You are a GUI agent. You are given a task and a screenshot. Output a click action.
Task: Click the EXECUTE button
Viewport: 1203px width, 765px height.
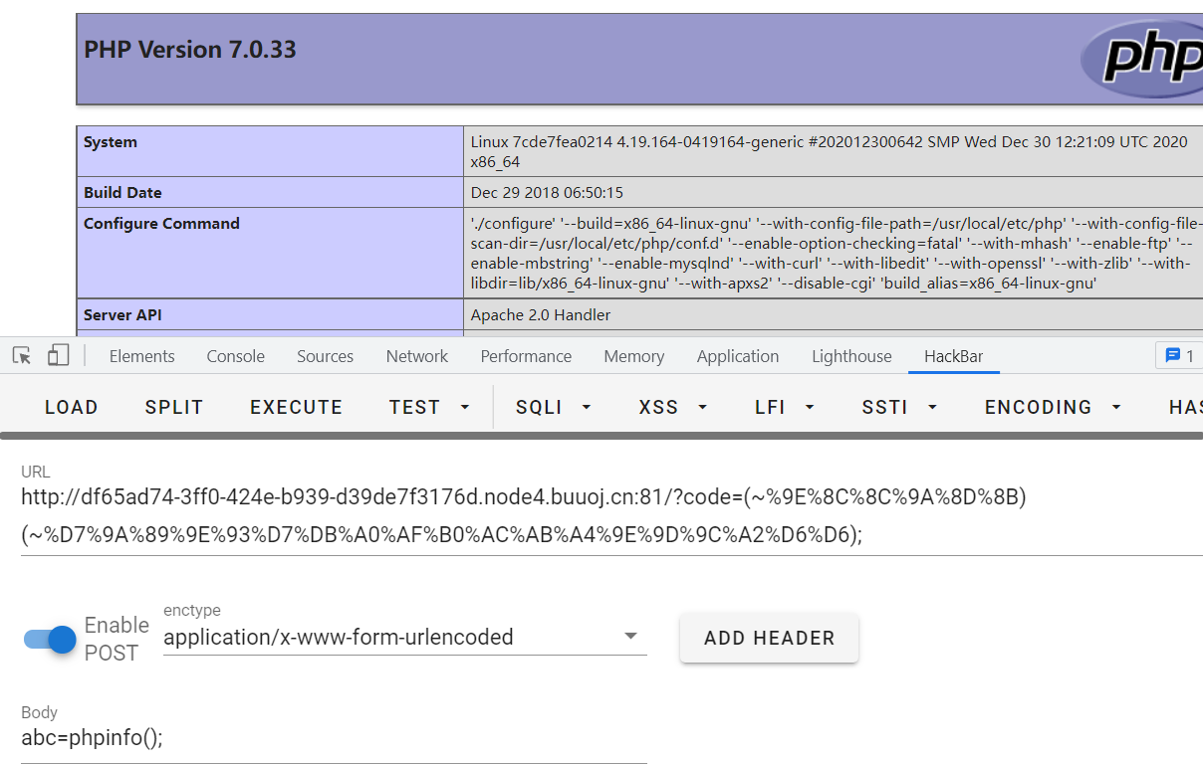(x=296, y=407)
